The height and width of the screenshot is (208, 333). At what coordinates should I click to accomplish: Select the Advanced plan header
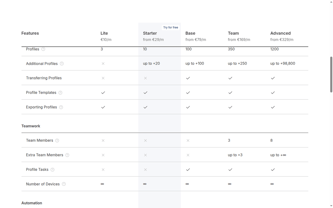(x=281, y=33)
